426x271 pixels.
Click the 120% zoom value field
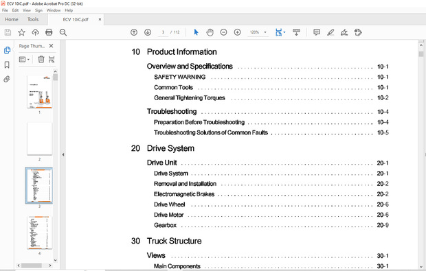coord(254,32)
